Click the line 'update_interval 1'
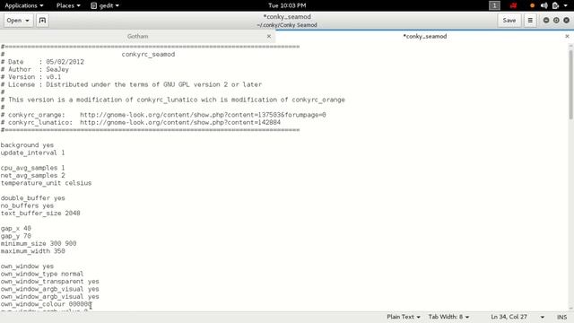The image size is (574, 323). pyautogui.click(x=32, y=153)
